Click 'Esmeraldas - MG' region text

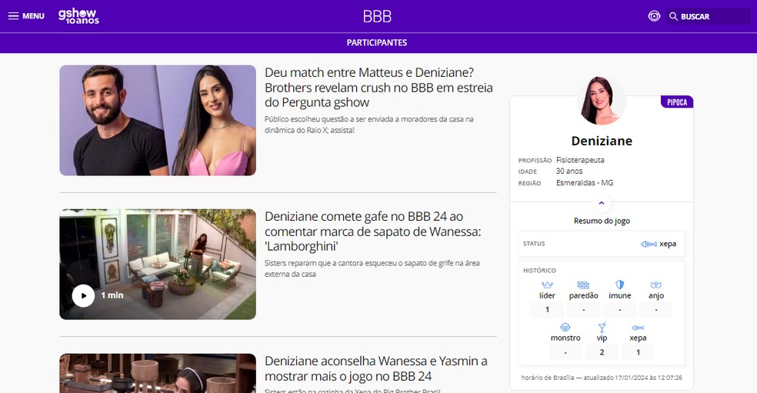585,182
